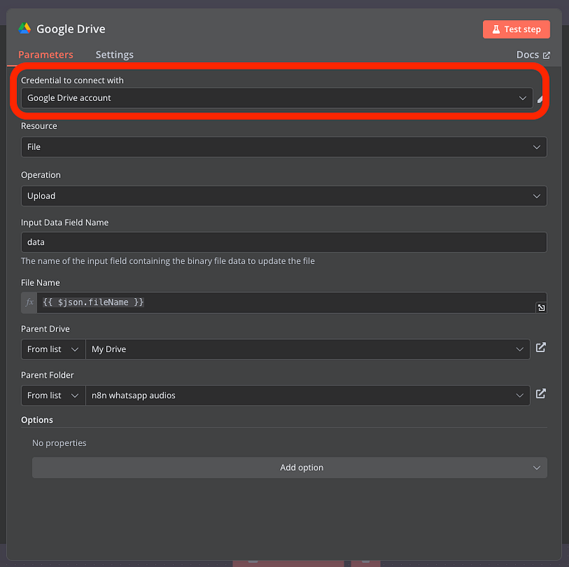
Task: Select the Parameters tab
Action: 46,55
